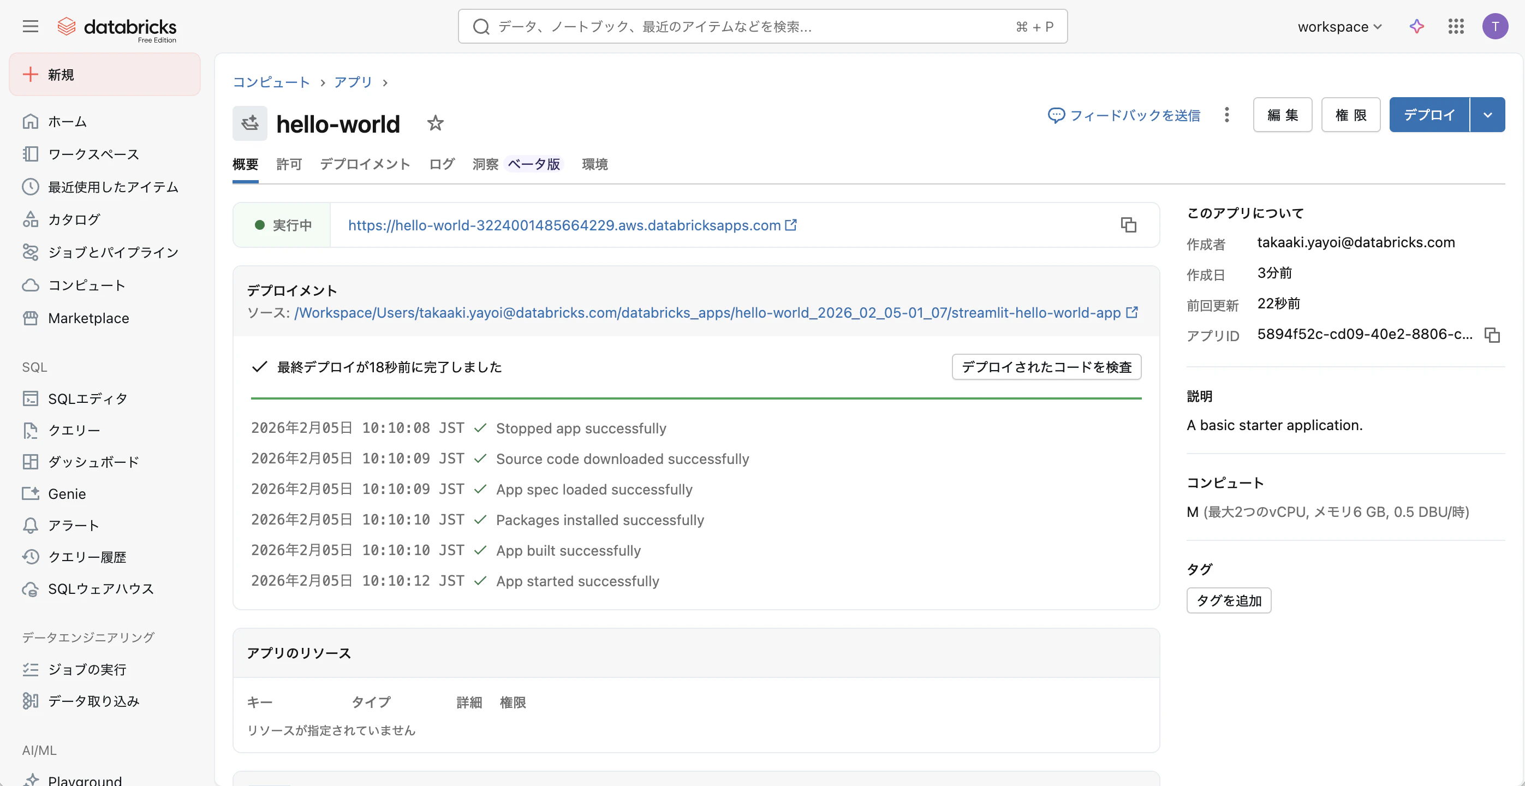Switch to the 許可 tab
This screenshot has height=786, width=1525.
[289, 164]
